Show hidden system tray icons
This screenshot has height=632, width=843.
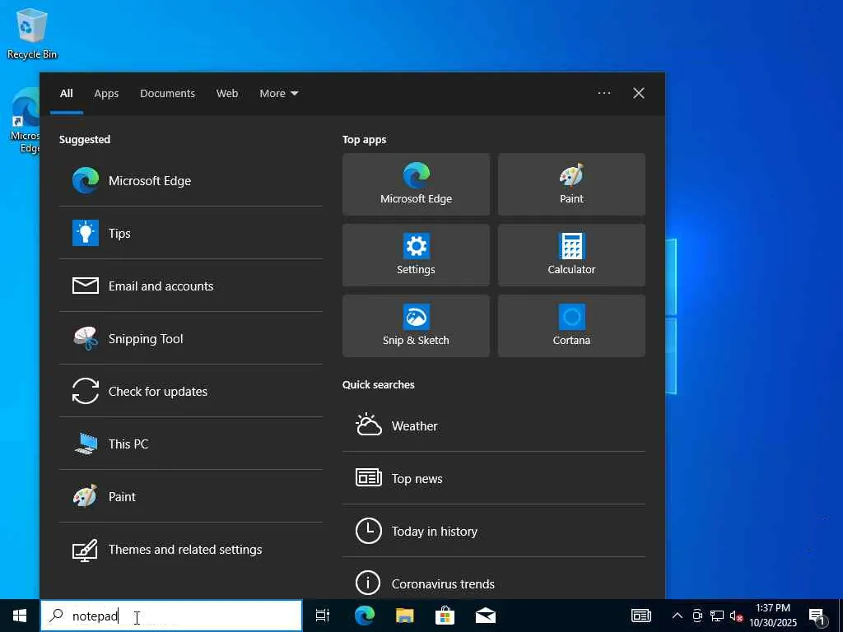click(678, 616)
